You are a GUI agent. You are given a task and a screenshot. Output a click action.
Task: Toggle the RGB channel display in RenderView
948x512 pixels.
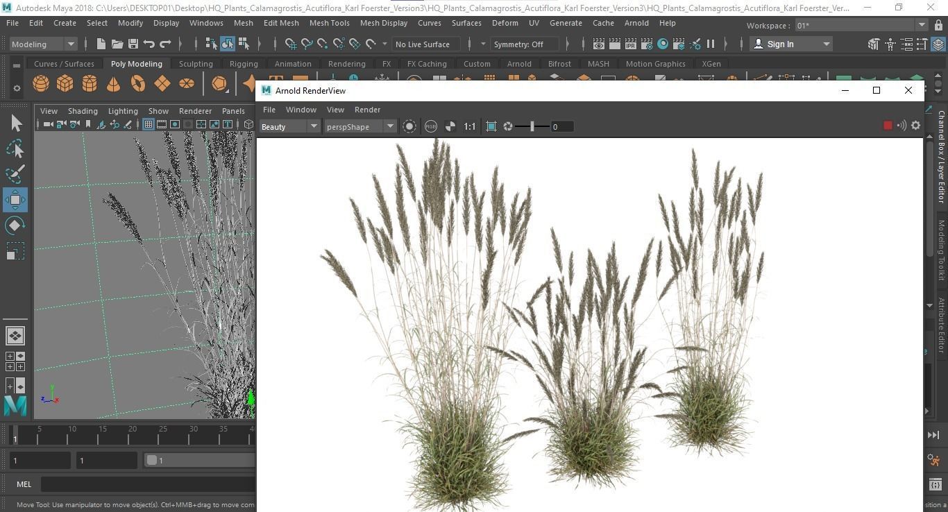(x=431, y=126)
